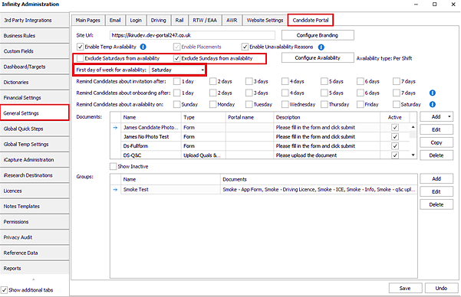Image resolution: width=461 pixels, height=297 pixels.
Task: Open Financial Settings section
Action: 35,98
